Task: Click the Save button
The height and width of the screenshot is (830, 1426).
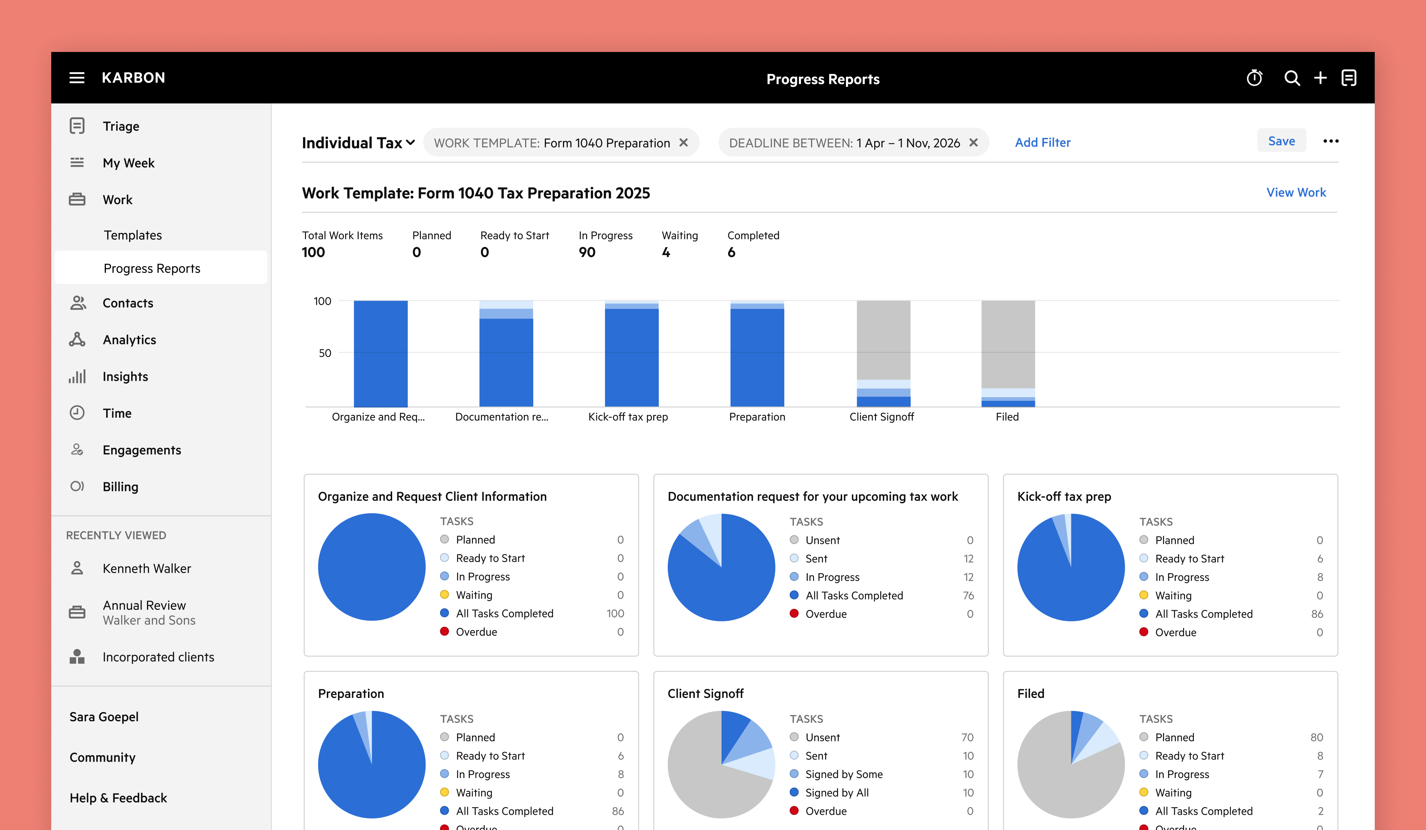Action: point(1281,141)
